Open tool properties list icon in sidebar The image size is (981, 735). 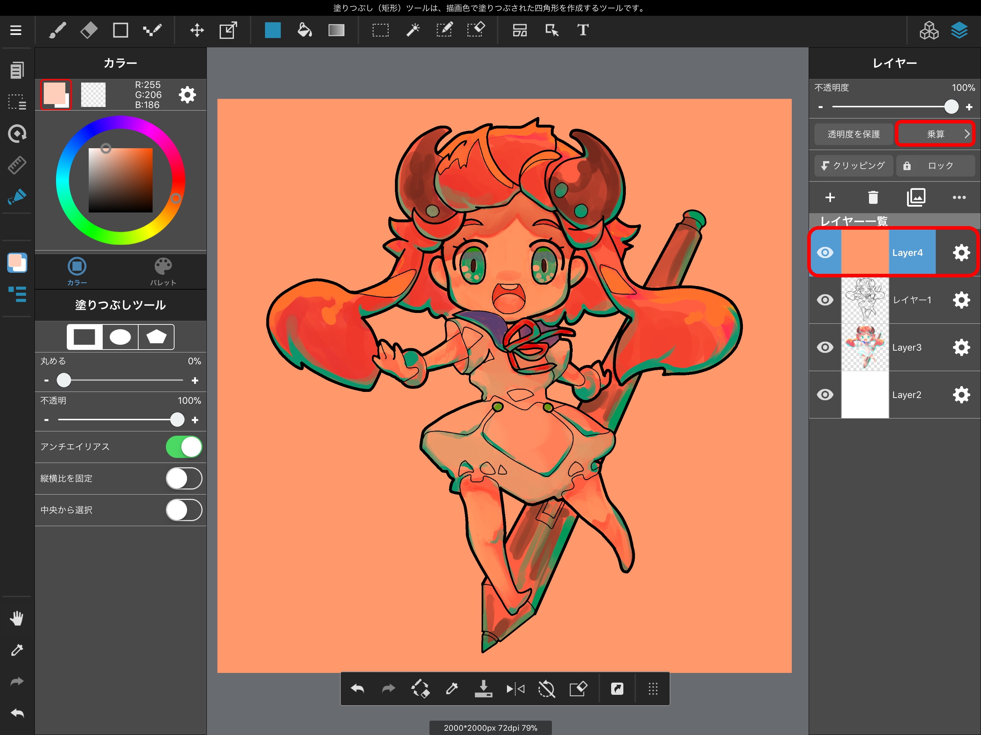point(17,294)
